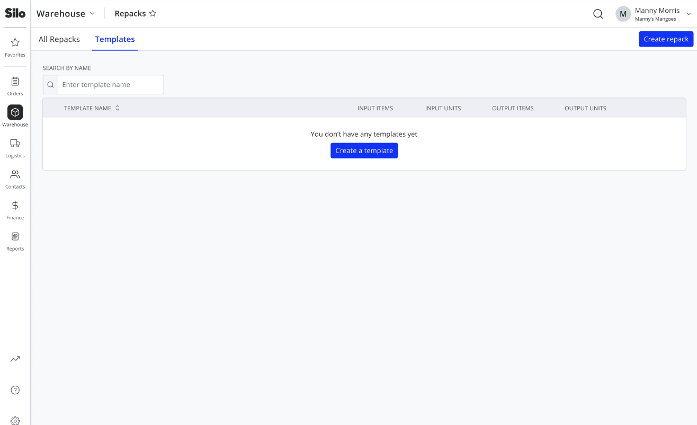Open Favorites in the sidebar
This screenshot has height=425, width=697.
click(15, 47)
